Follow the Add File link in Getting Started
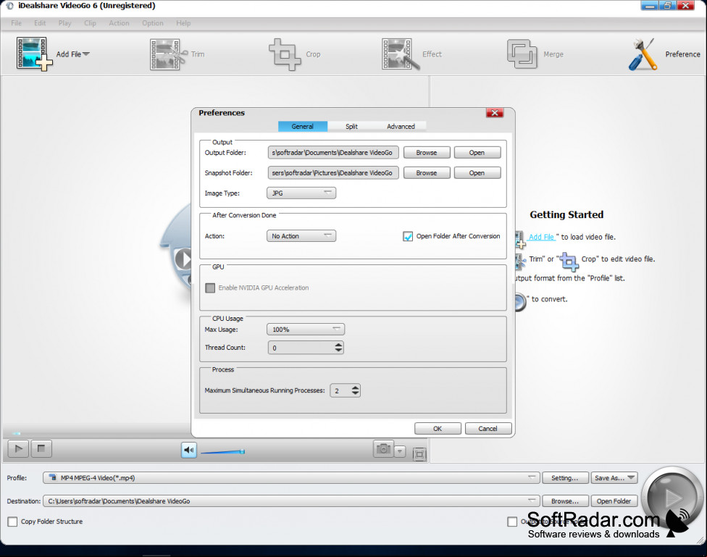The width and height of the screenshot is (707, 557). coord(542,237)
